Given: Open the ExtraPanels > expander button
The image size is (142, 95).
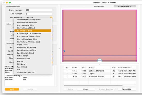Looking at the screenshot, I should [x=125, y=6].
